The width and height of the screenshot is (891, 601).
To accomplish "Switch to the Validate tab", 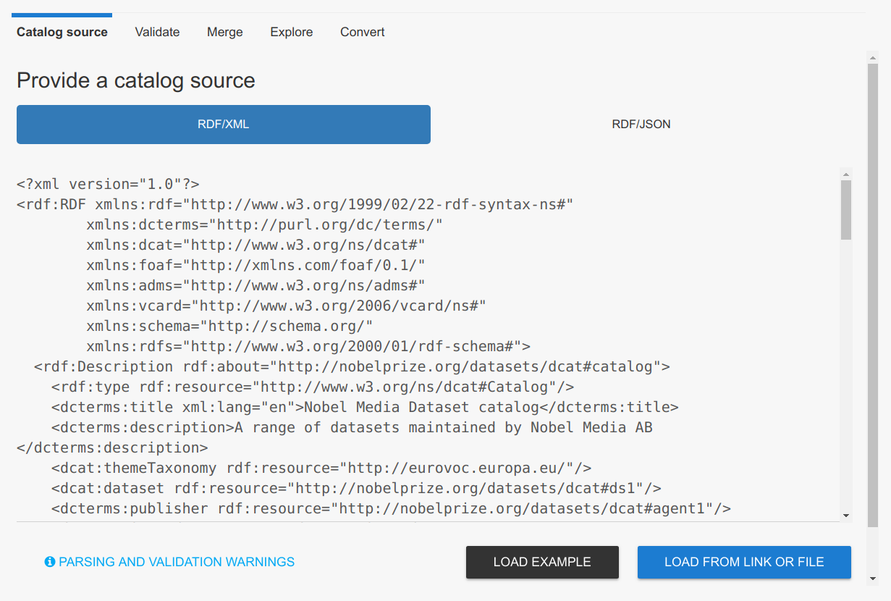I will click(157, 32).
